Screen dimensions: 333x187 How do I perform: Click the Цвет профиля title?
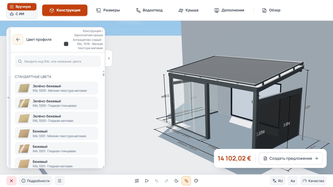coord(39,39)
